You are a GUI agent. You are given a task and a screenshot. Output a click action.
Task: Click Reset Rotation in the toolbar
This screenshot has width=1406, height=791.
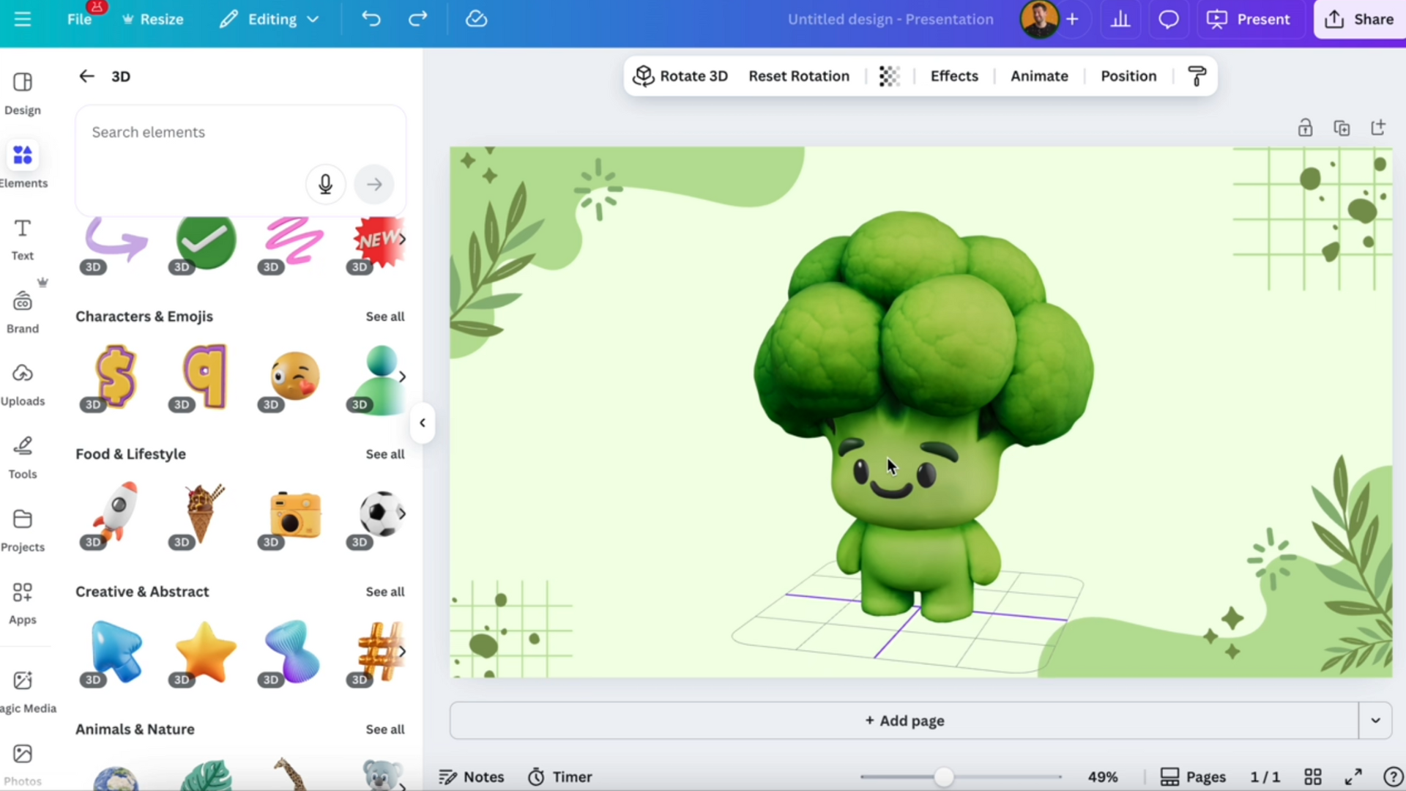pos(799,75)
